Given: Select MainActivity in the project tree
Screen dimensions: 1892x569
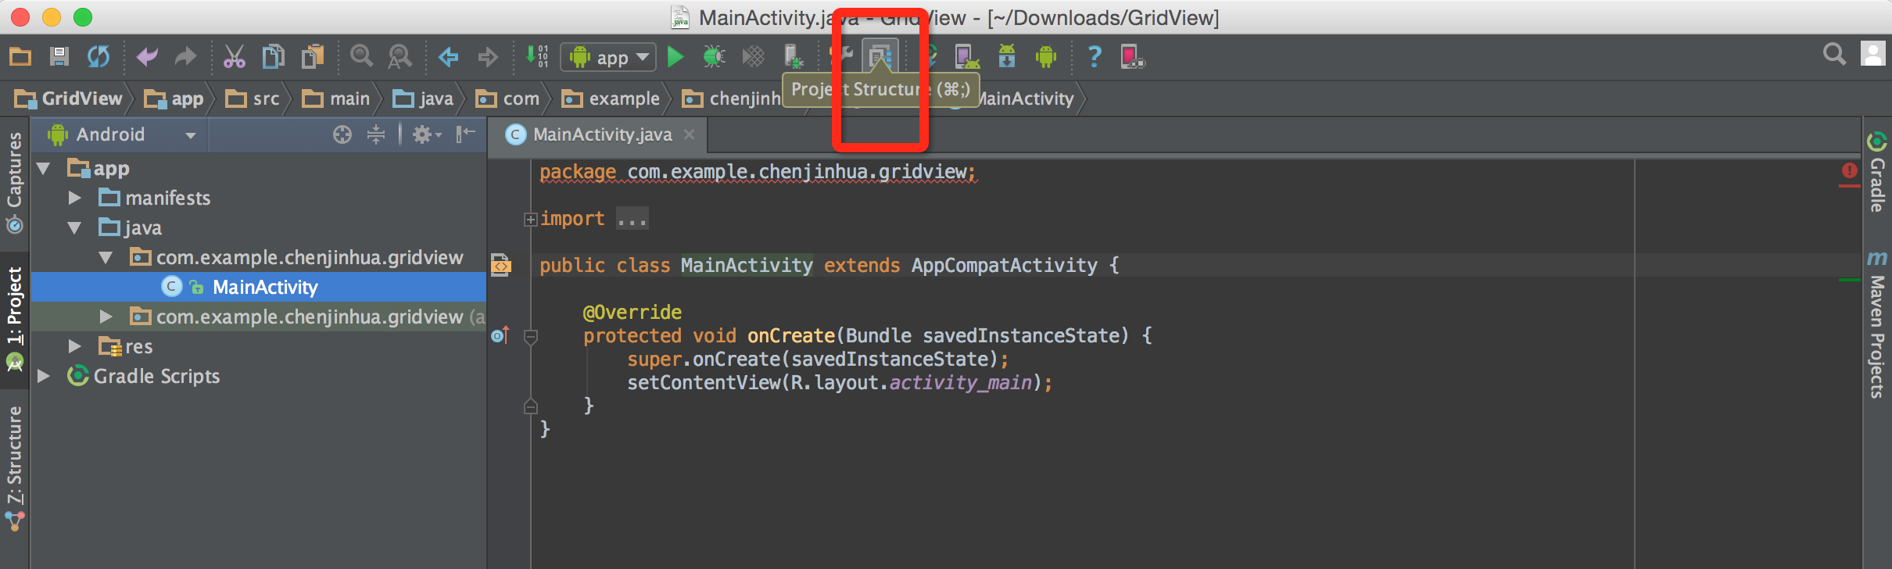Looking at the screenshot, I should tap(259, 288).
